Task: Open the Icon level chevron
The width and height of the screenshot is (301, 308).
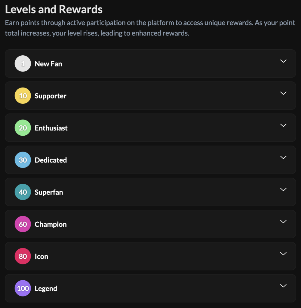Action: [x=283, y=254]
